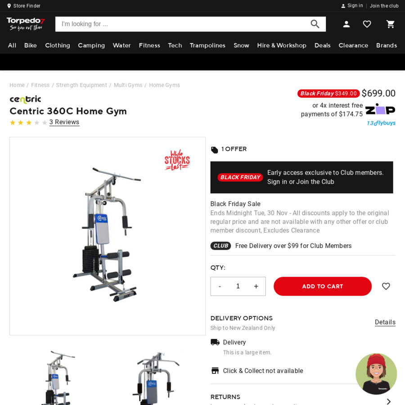
Task: Click the Store Finder location pin
Action: click(x=9, y=6)
